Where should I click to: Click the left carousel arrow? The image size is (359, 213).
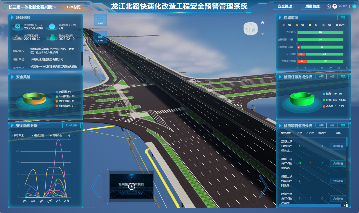(x=96, y=186)
